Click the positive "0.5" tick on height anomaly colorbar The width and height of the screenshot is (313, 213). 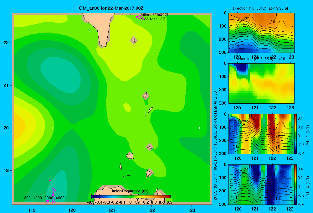pos(169,202)
